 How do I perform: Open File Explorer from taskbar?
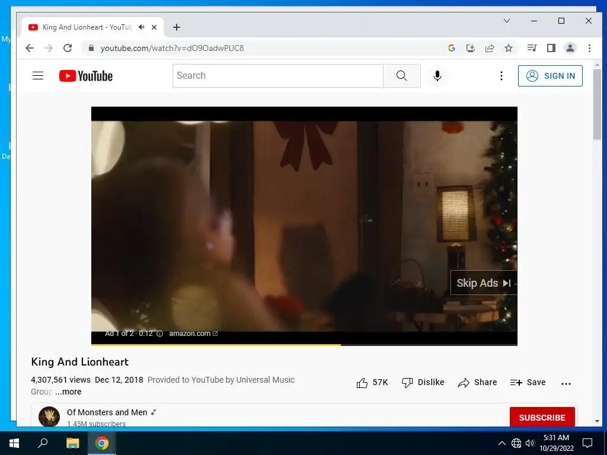pos(72,443)
